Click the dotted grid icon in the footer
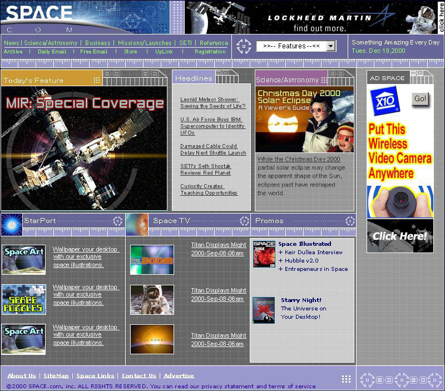 click(346, 379)
